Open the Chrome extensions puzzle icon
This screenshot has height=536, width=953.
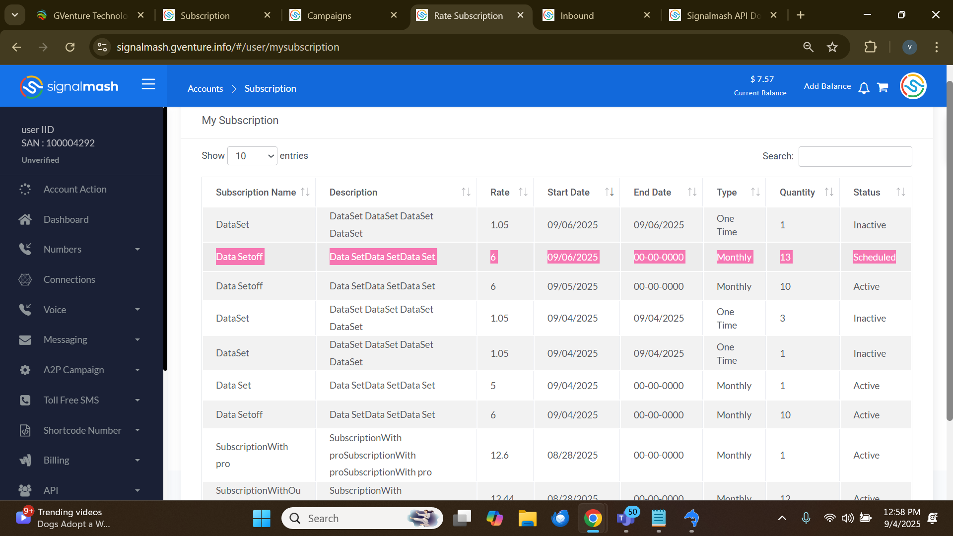click(870, 47)
